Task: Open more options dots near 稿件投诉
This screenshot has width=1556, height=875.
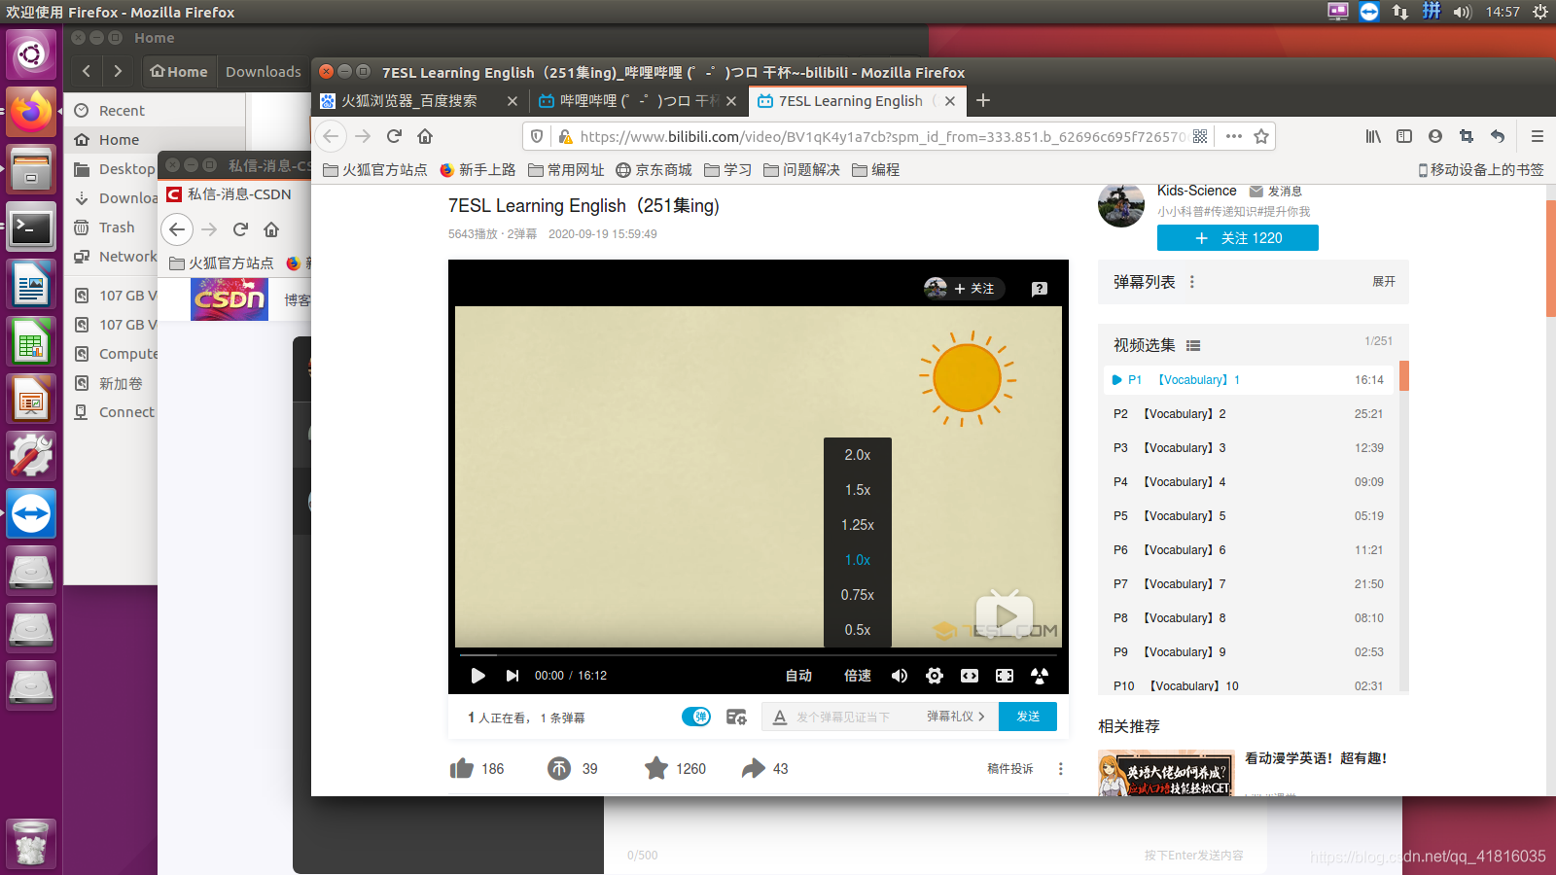Action: (x=1060, y=769)
